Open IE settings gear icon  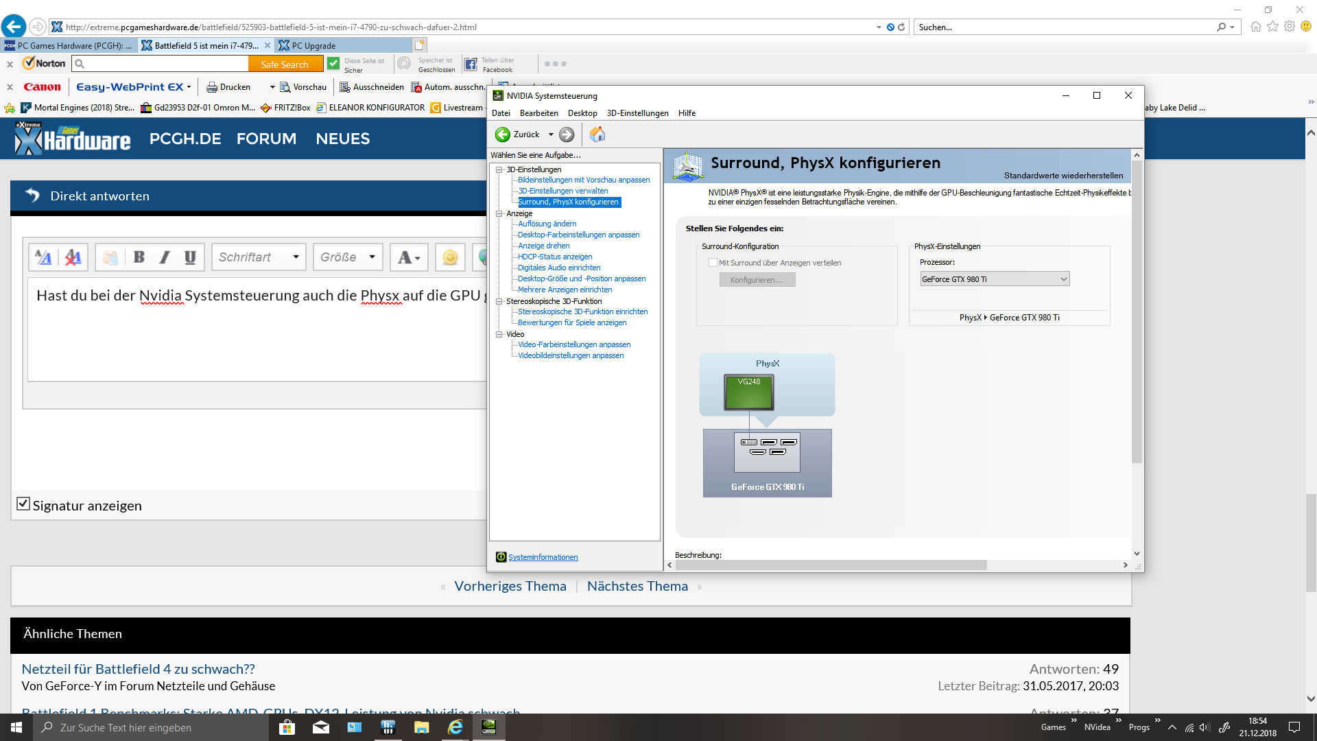[1290, 26]
